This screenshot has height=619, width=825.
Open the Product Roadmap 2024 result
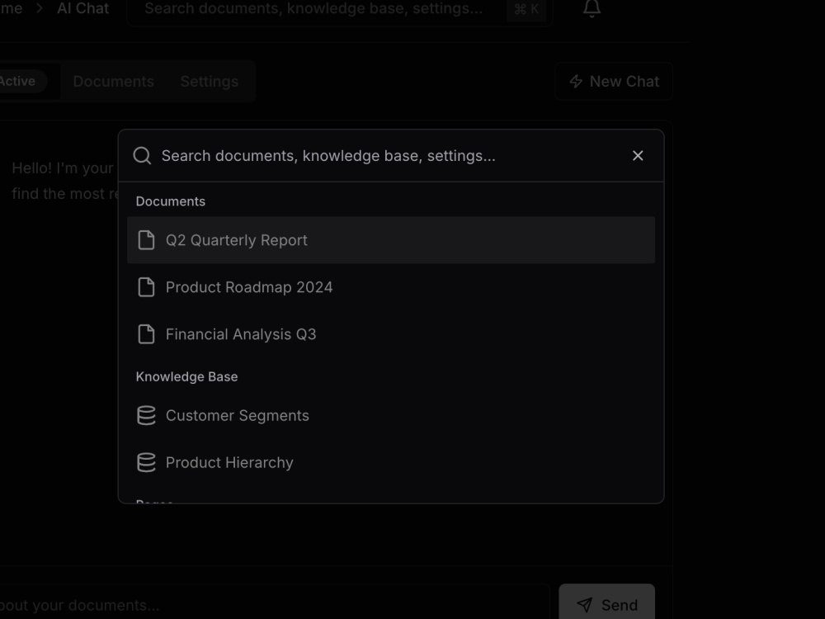click(x=391, y=287)
